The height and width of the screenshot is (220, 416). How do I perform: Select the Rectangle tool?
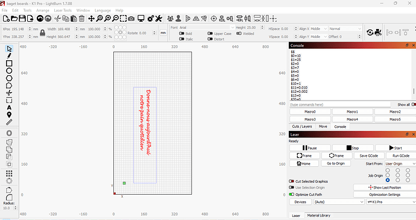coord(9,63)
